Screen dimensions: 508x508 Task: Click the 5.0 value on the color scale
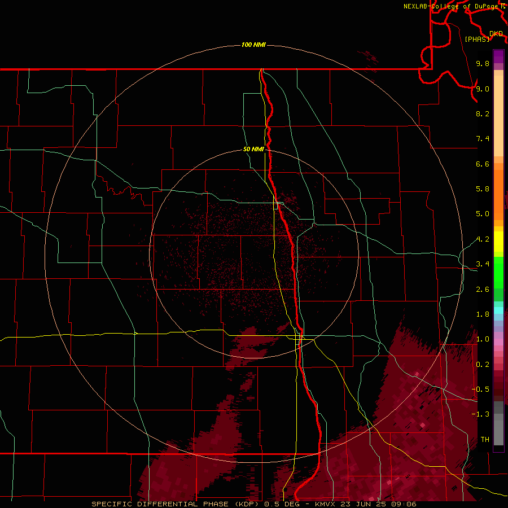click(483, 214)
